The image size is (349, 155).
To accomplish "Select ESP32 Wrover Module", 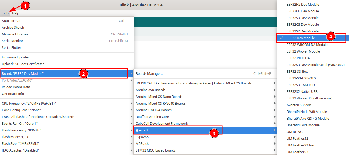I will point(313,51).
